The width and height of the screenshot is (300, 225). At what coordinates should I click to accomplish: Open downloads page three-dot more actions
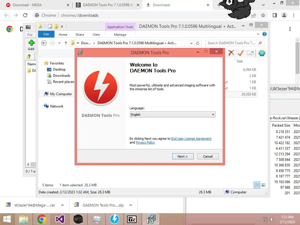coord(290,29)
